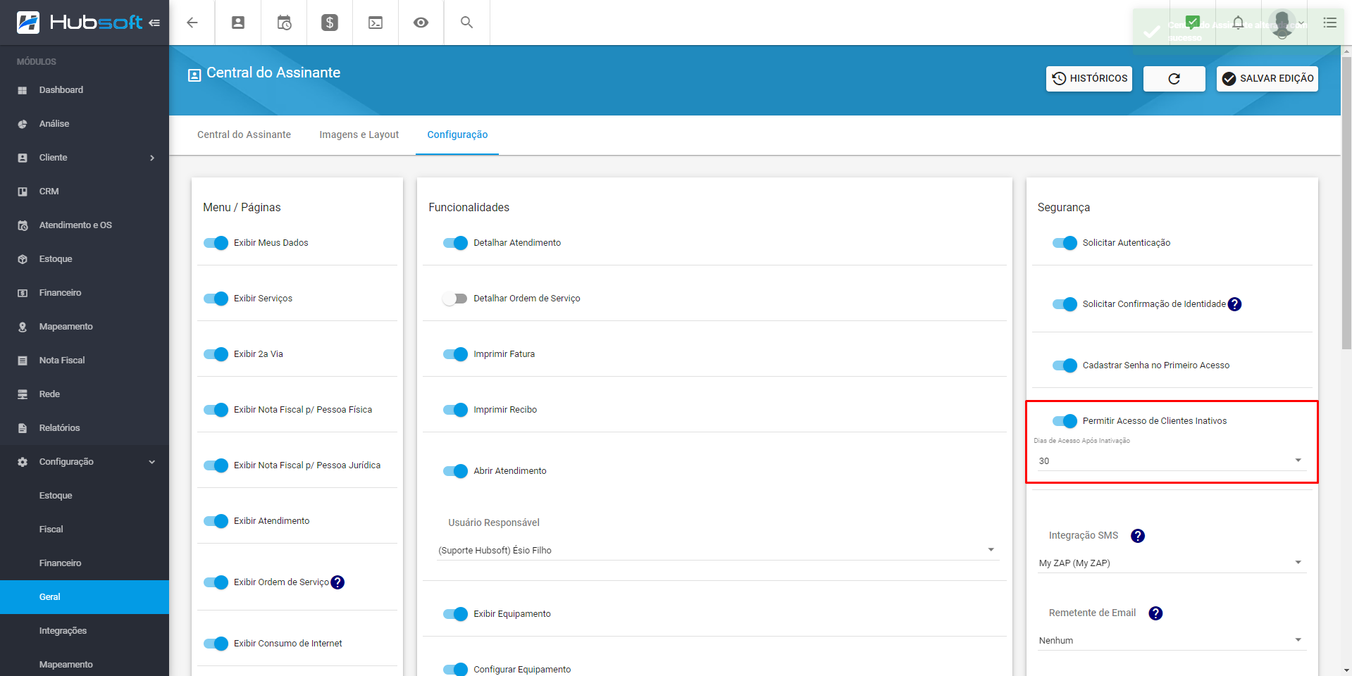The height and width of the screenshot is (676, 1352).
Task: Open Estoque module with box icon
Action: click(x=85, y=259)
